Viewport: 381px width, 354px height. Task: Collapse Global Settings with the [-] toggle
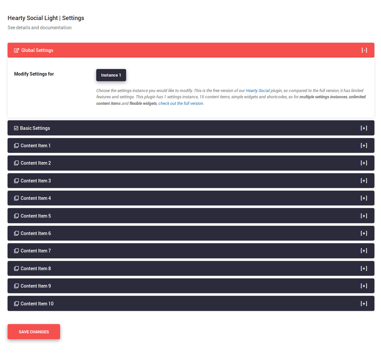click(364, 50)
